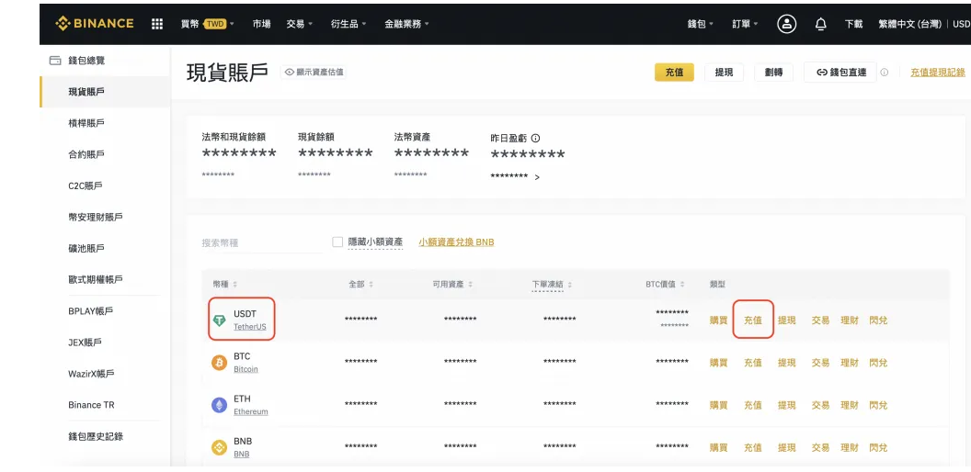971x472 pixels.
Task: Click 提現 in the BTC row
Action: [786, 363]
